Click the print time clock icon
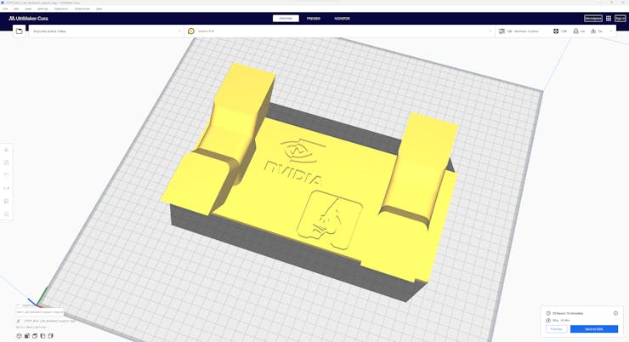The height and width of the screenshot is (342, 629). tap(548, 313)
